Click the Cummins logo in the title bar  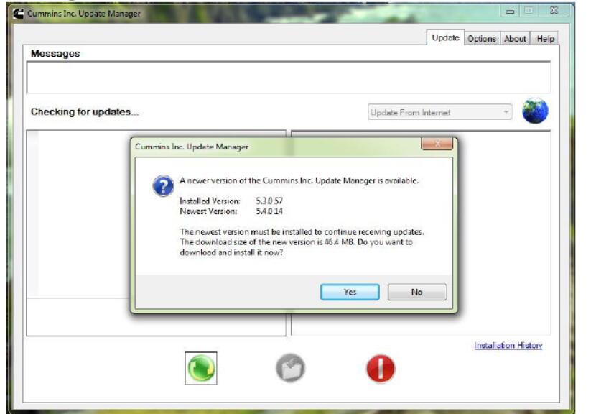tap(18, 14)
